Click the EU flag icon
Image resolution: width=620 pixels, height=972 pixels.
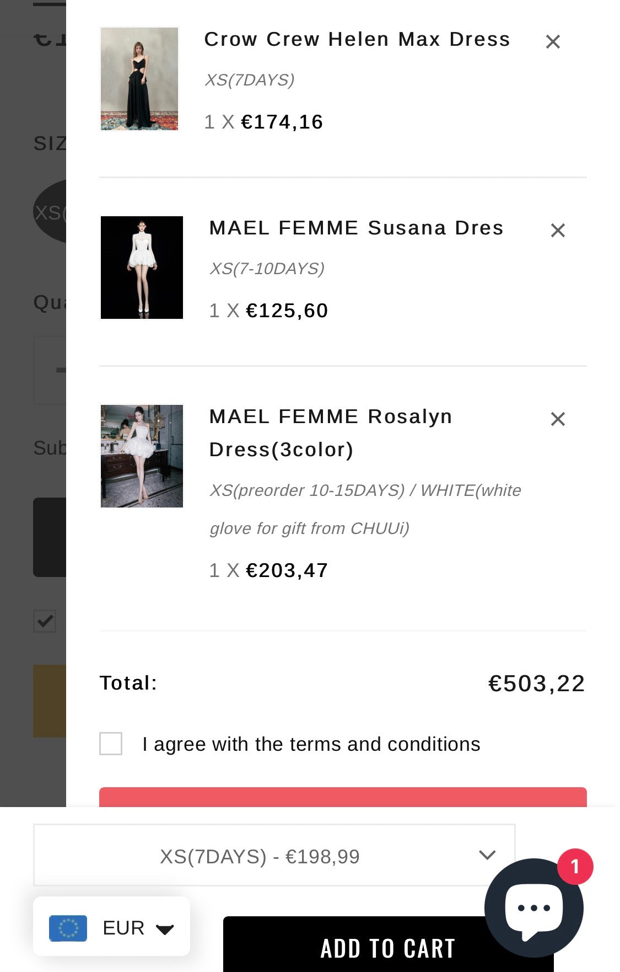[68, 928]
